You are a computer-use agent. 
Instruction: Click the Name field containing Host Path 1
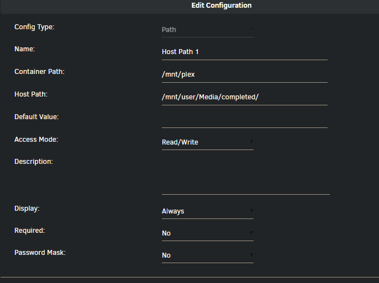[x=244, y=52]
